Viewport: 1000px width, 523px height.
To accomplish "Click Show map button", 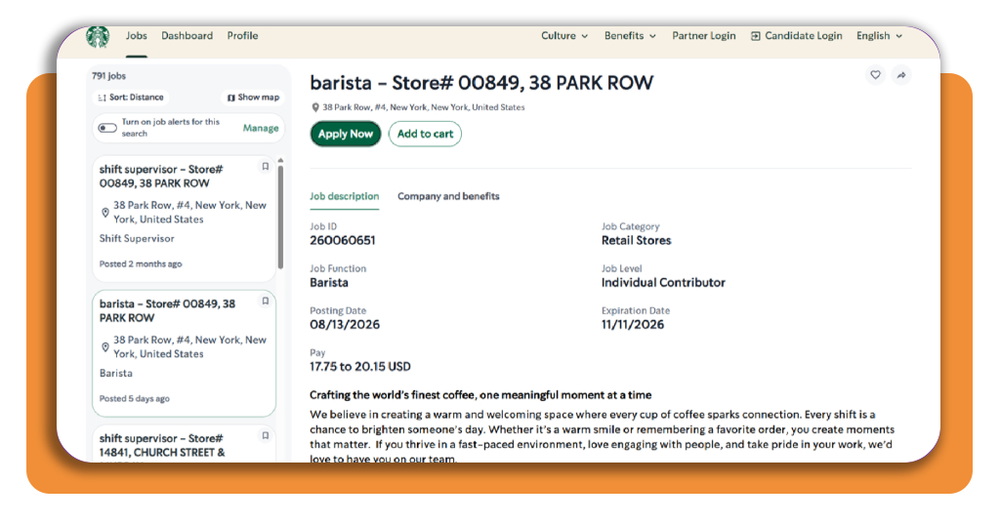I will pyautogui.click(x=253, y=98).
